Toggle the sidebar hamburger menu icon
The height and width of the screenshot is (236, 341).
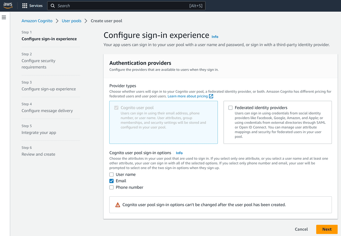click(x=4, y=17)
